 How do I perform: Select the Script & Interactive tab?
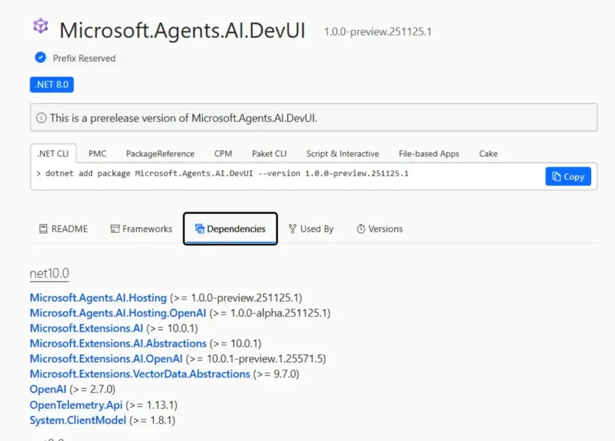342,154
